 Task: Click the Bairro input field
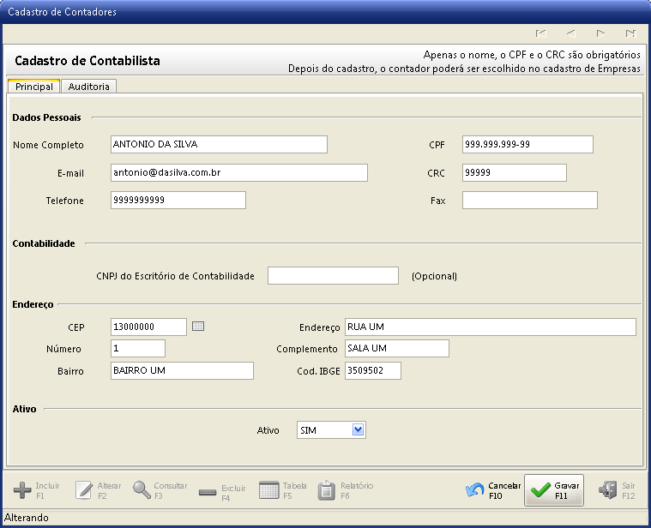182,370
